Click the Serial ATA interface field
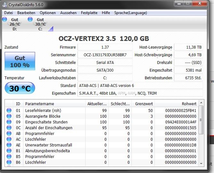Viewport: 214px width, 173px height. [x=105, y=63]
